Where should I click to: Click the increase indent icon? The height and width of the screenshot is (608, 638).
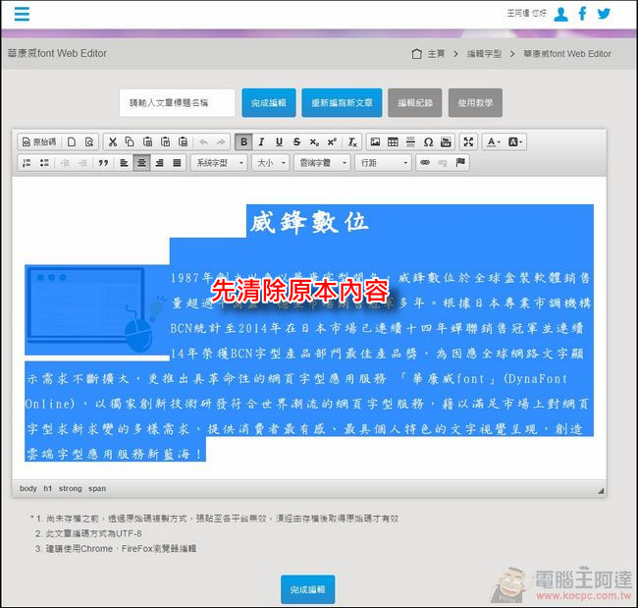point(82,163)
